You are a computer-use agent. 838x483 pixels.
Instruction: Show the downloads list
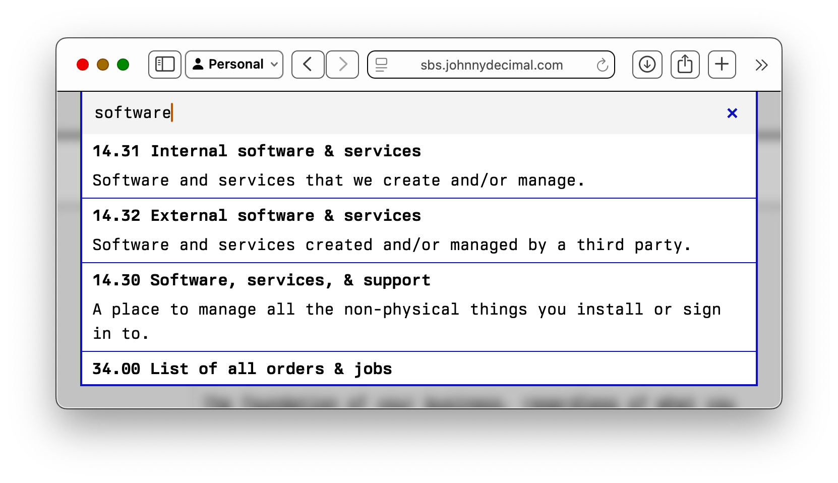[x=647, y=65]
